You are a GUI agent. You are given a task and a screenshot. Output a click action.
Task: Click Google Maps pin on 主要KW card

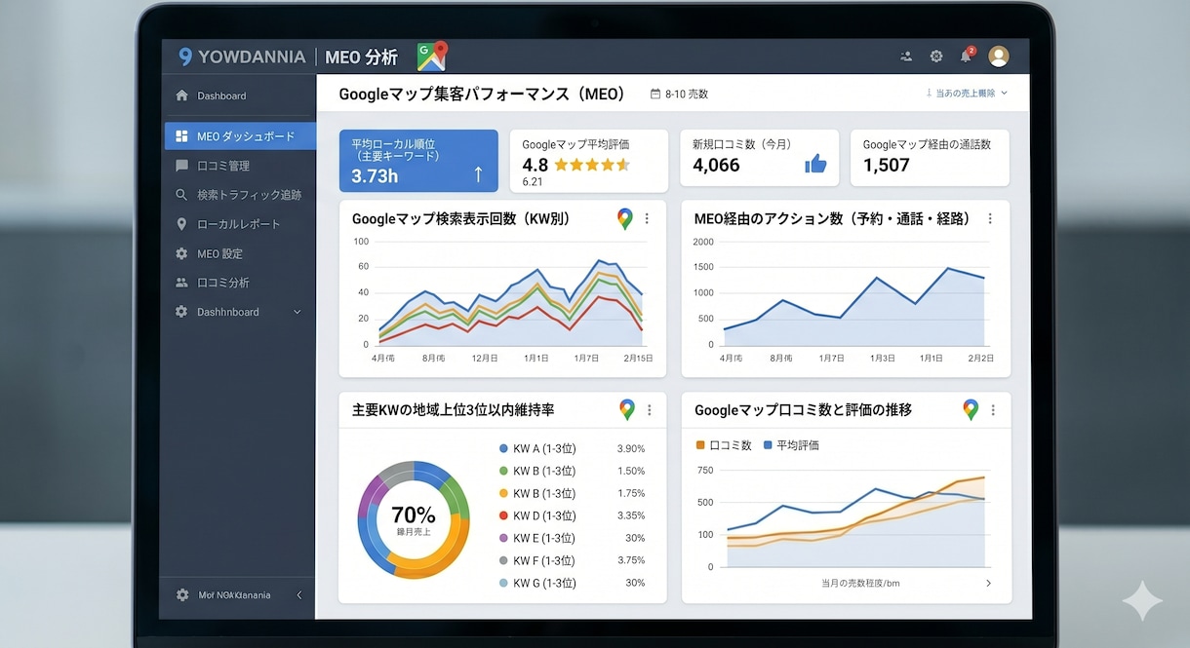(x=627, y=410)
